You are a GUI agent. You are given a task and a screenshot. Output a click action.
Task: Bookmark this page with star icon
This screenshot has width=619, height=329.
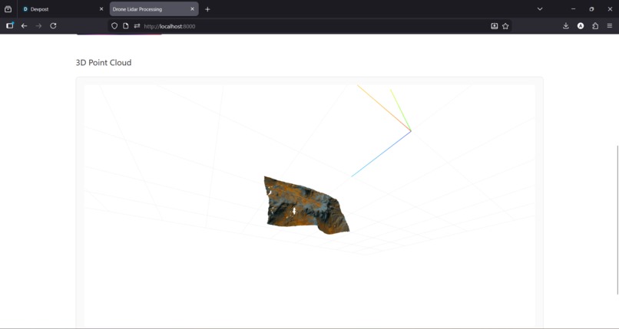pyautogui.click(x=505, y=26)
